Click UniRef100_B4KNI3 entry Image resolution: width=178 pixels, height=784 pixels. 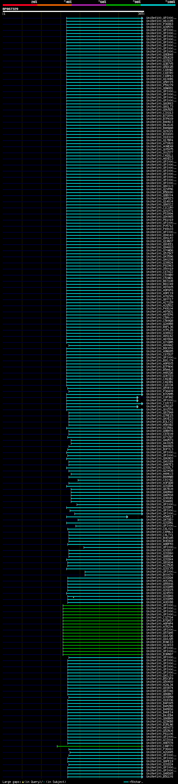(x=160, y=122)
